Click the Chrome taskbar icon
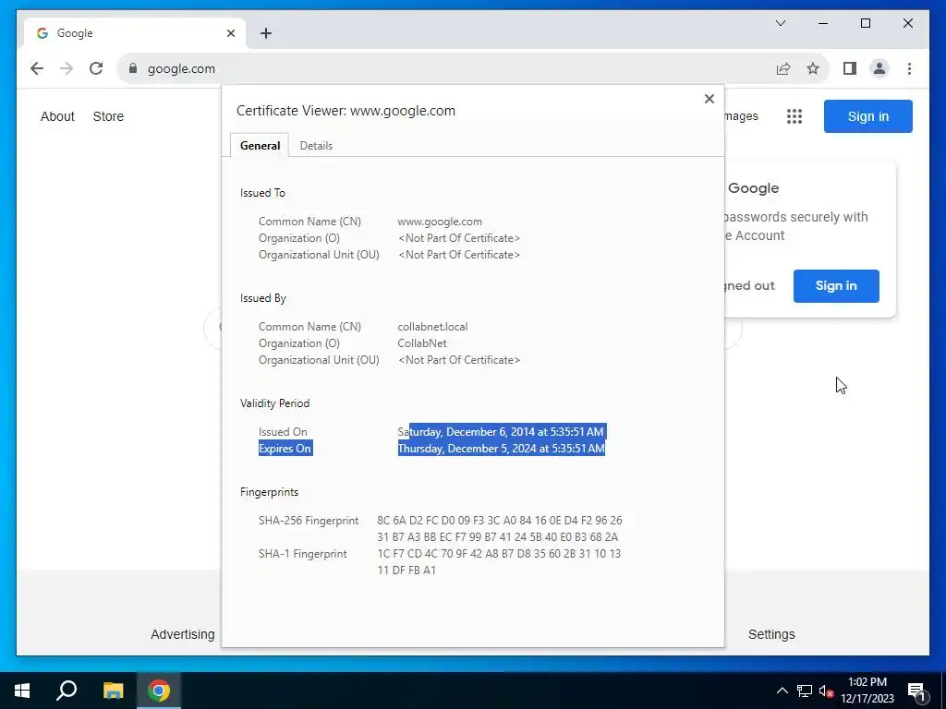Image resolution: width=946 pixels, height=709 pixels. pyautogui.click(x=159, y=691)
